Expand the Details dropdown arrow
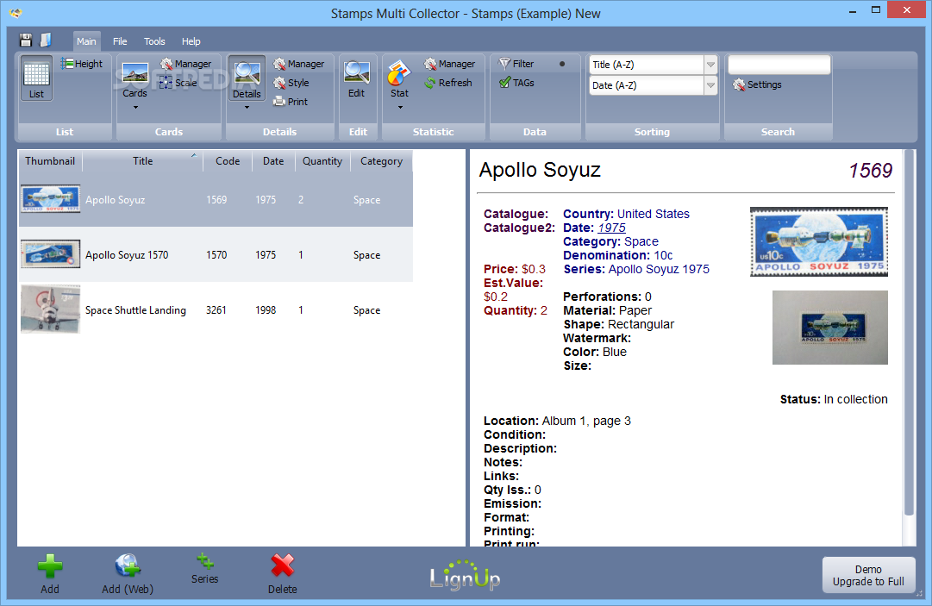This screenshot has width=932, height=606. (247, 108)
